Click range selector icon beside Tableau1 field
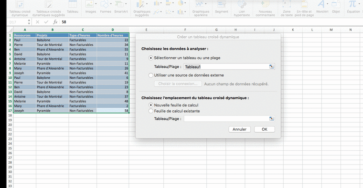This screenshot has height=188, width=363. tap(272, 67)
